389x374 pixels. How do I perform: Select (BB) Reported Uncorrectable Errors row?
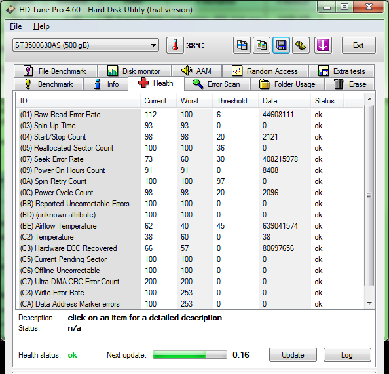pyautogui.click(x=190, y=204)
